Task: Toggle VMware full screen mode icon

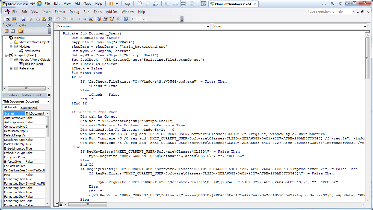Action: [184, 4]
